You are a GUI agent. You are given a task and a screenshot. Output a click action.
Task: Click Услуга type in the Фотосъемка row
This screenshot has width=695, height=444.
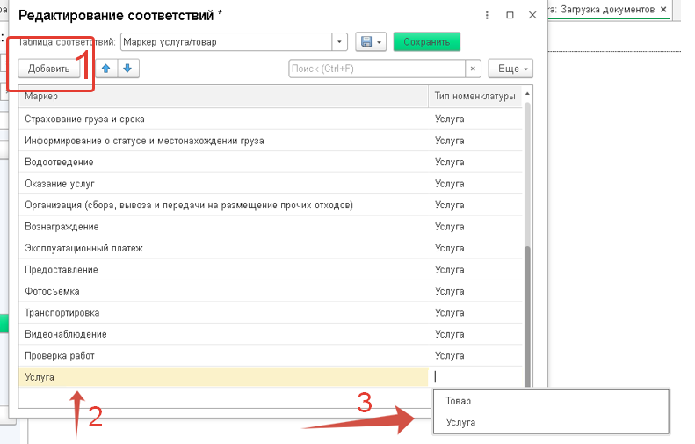450,291
